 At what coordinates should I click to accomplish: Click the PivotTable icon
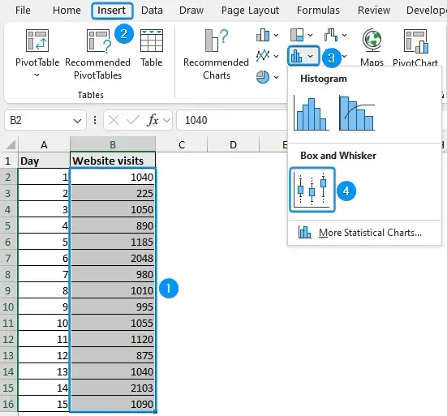pos(37,41)
